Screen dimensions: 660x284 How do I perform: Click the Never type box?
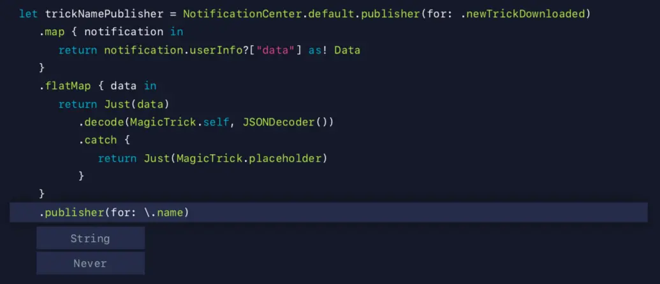(91, 264)
